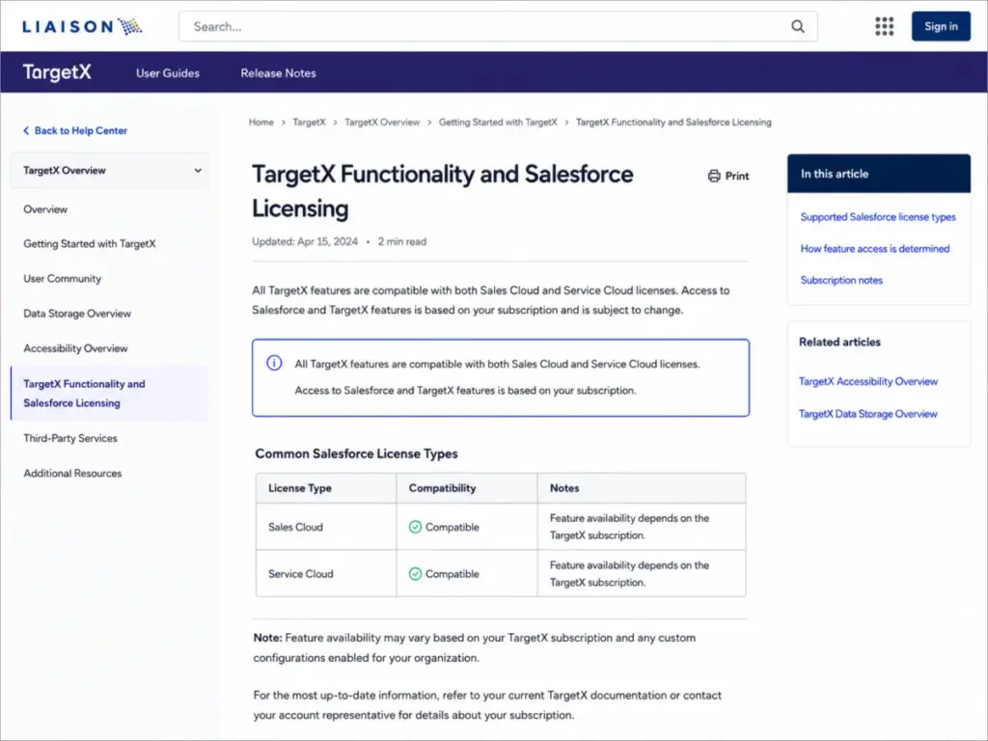Click the search magnifier icon
Viewport: 988px width, 741px height.
point(798,26)
